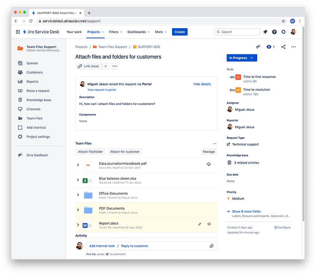Toggle the watch issue eye icon

[x=269, y=47]
